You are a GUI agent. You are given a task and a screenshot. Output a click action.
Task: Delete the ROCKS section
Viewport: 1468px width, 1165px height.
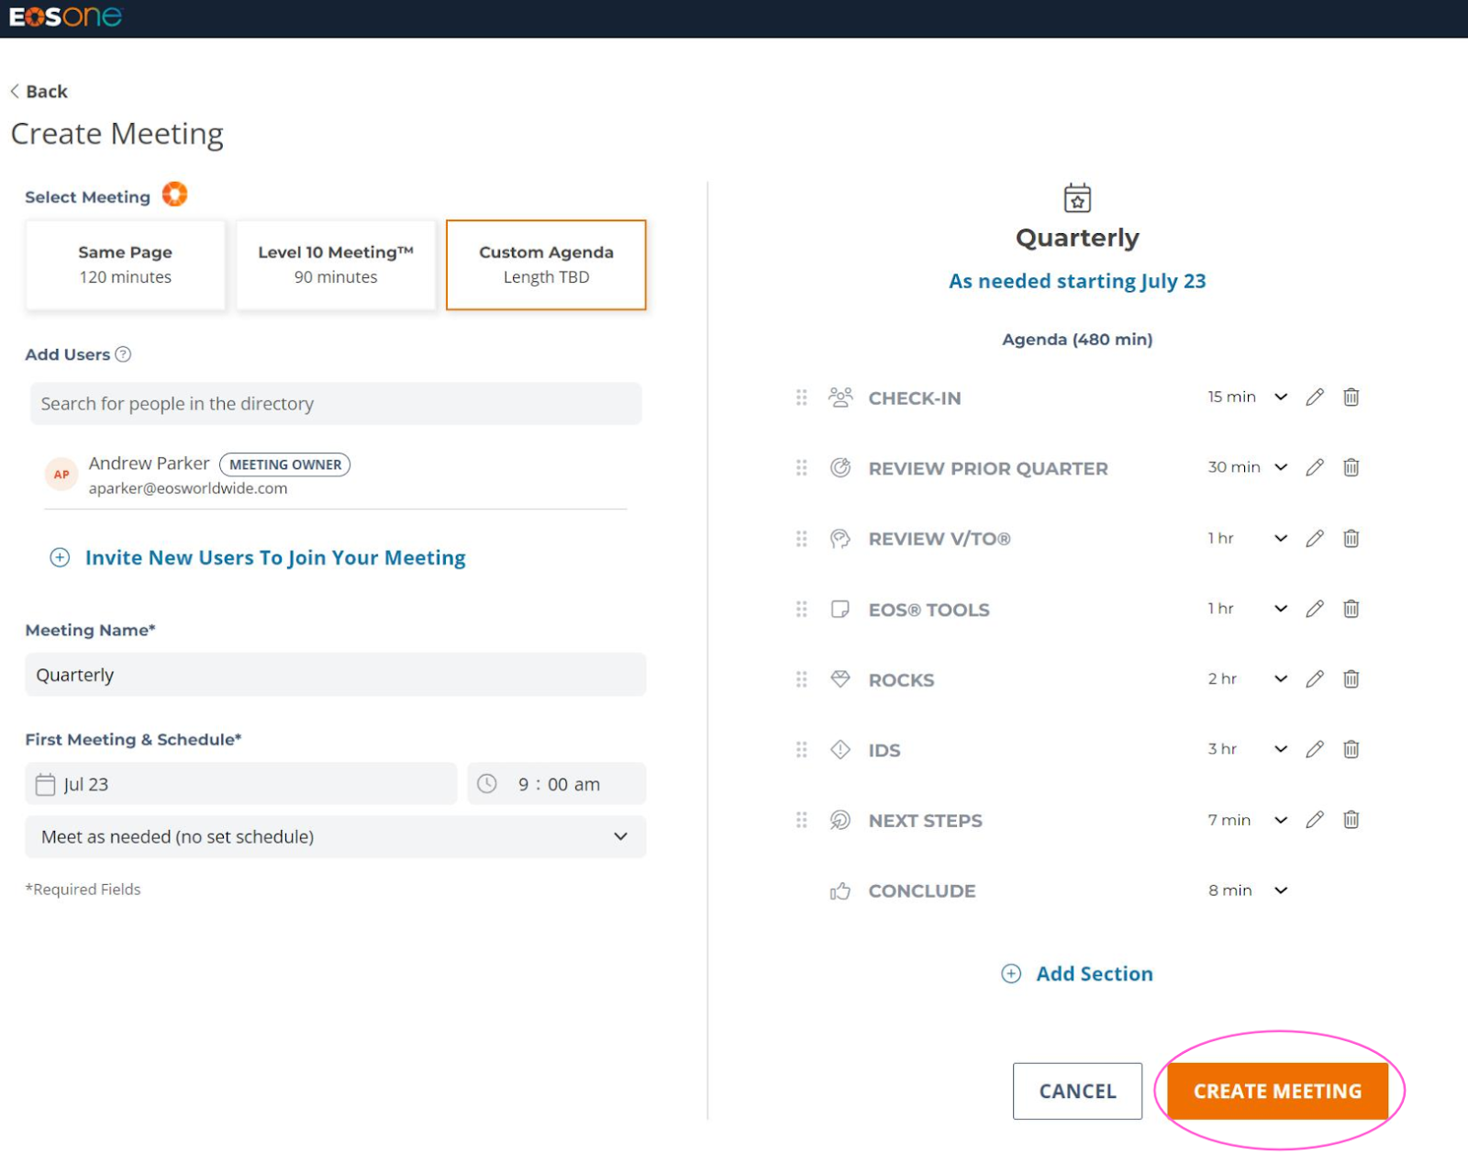1351,678
